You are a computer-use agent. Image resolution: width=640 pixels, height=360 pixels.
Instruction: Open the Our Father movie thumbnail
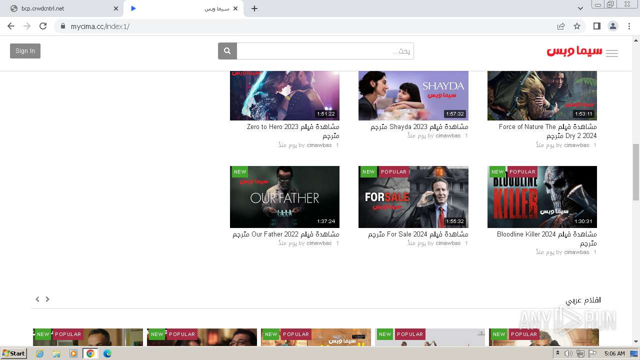point(284,197)
